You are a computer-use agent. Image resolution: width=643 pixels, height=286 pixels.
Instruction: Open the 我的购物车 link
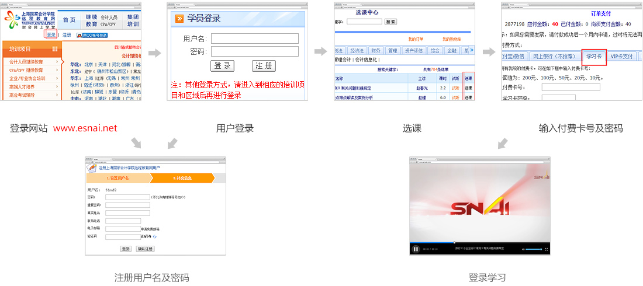point(451,39)
